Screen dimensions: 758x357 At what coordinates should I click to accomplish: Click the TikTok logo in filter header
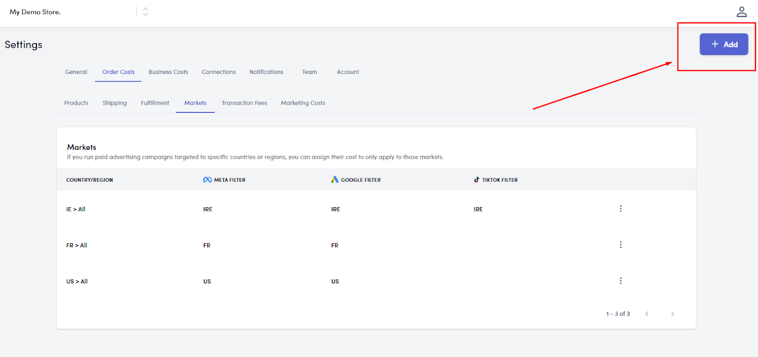(477, 180)
